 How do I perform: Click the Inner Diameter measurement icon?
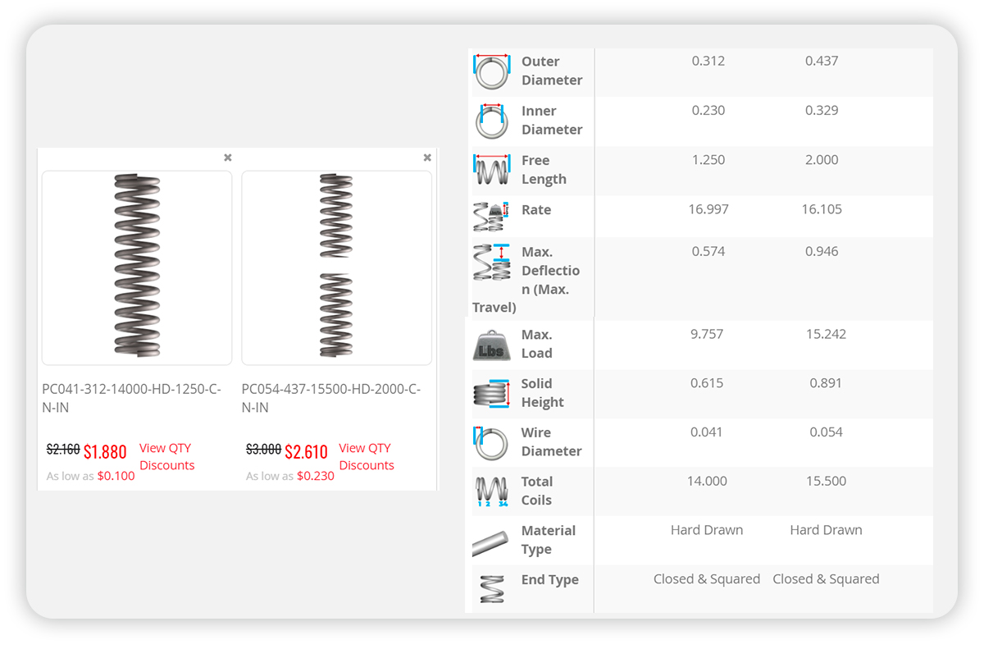tap(491, 121)
